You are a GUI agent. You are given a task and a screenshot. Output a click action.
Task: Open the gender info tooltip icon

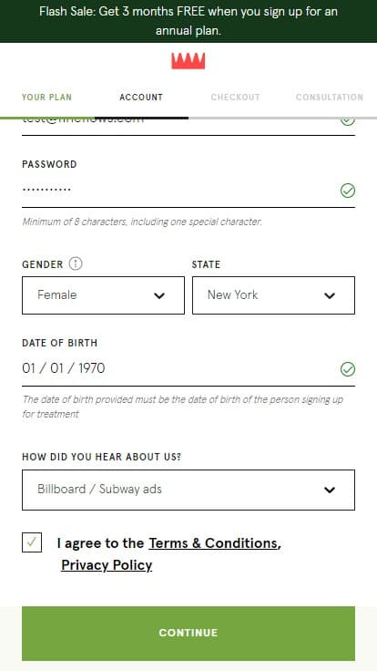click(x=76, y=264)
